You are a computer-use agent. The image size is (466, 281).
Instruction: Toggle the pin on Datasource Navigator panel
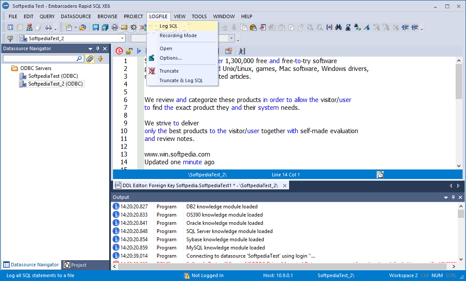tap(98, 48)
